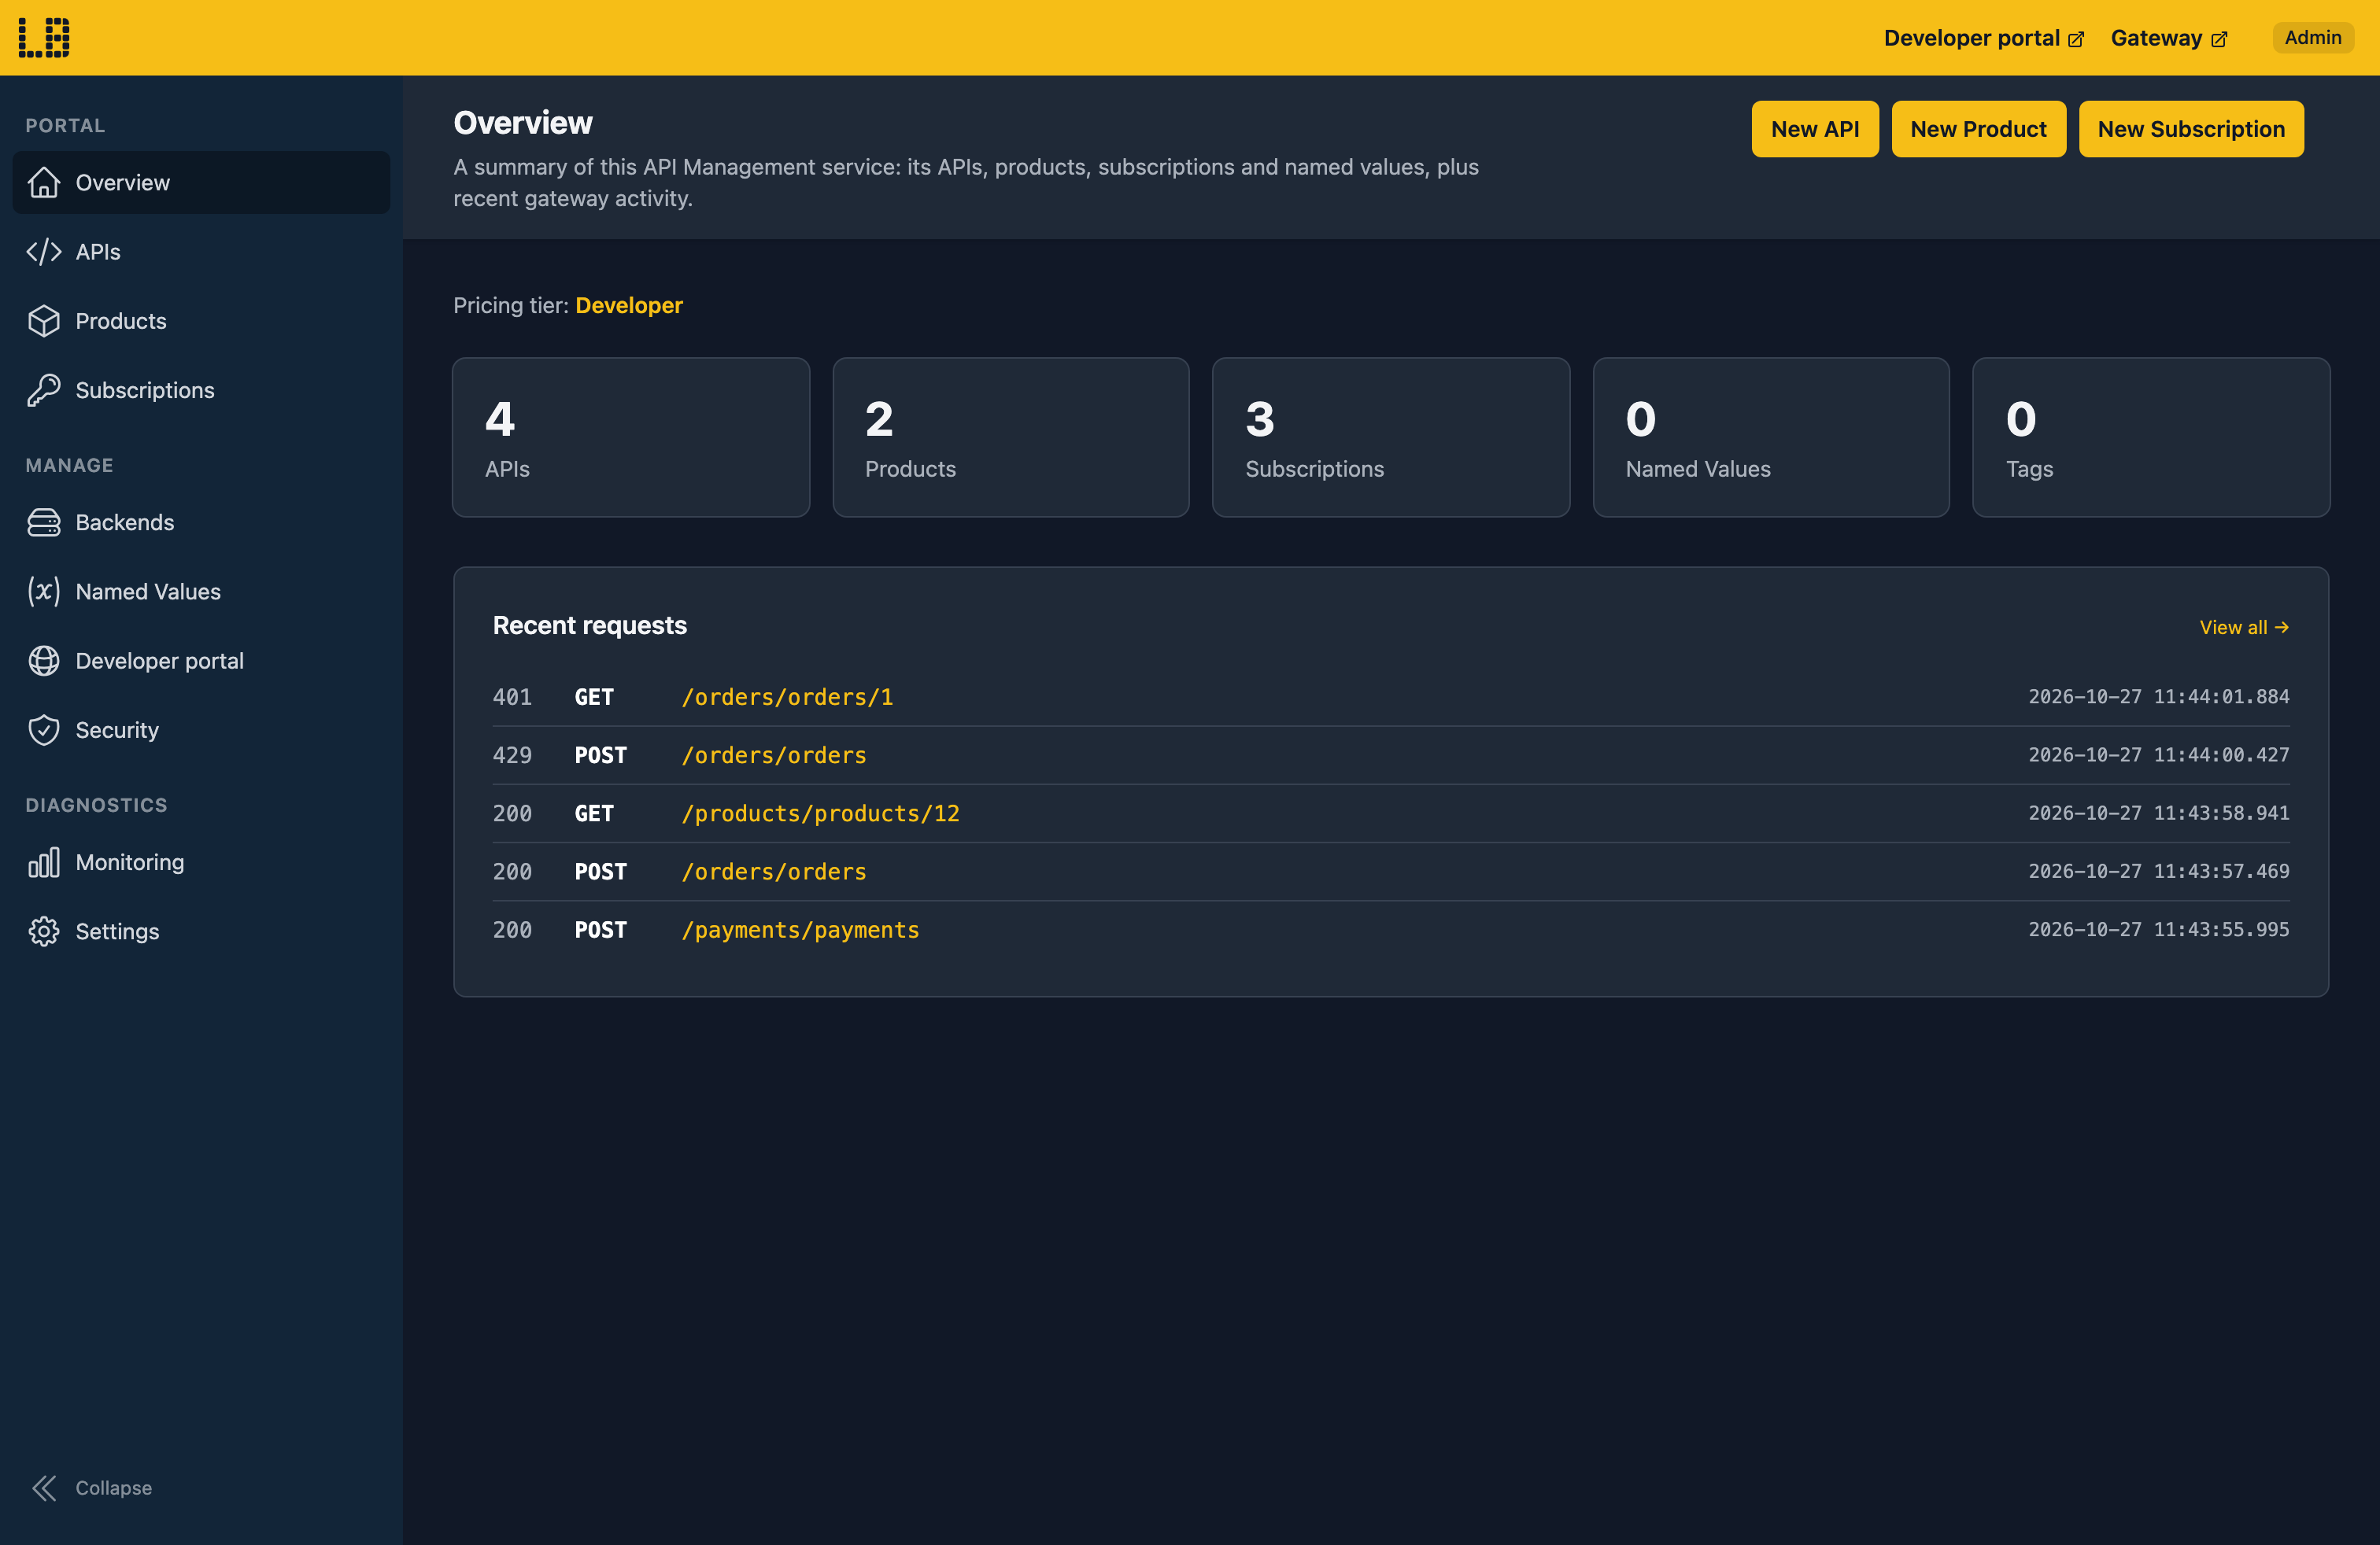Viewport: 2380px width, 1545px height.
Task: Click the Products box icon
Action: coord(44,321)
